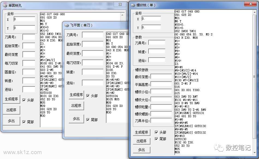
Task: Focus 螺纹小径 field in 螺纹铣 window
Action: (x=161, y=91)
